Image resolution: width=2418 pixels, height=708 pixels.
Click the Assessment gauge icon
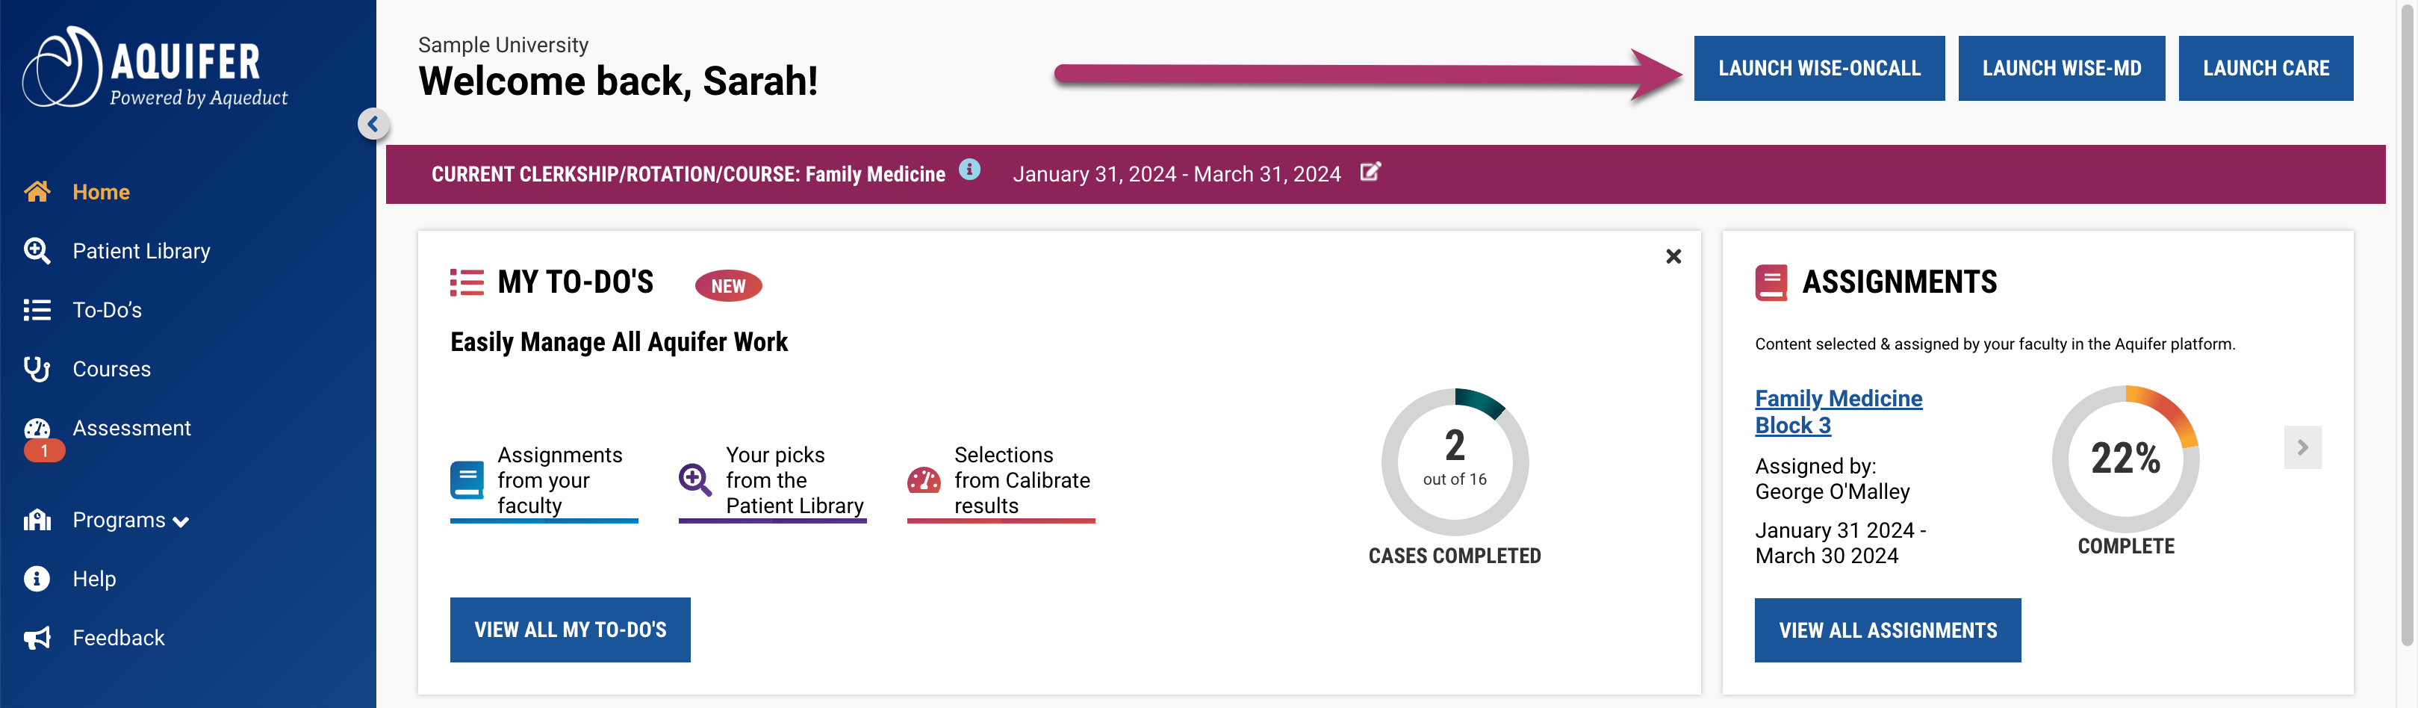pyautogui.click(x=37, y=429)
